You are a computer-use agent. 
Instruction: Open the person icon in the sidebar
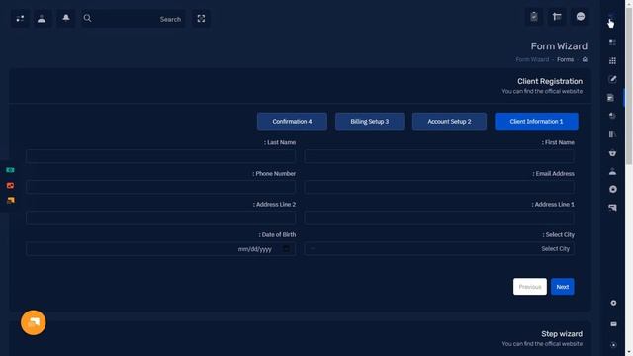pyautogui.click(x=612, y=171)
